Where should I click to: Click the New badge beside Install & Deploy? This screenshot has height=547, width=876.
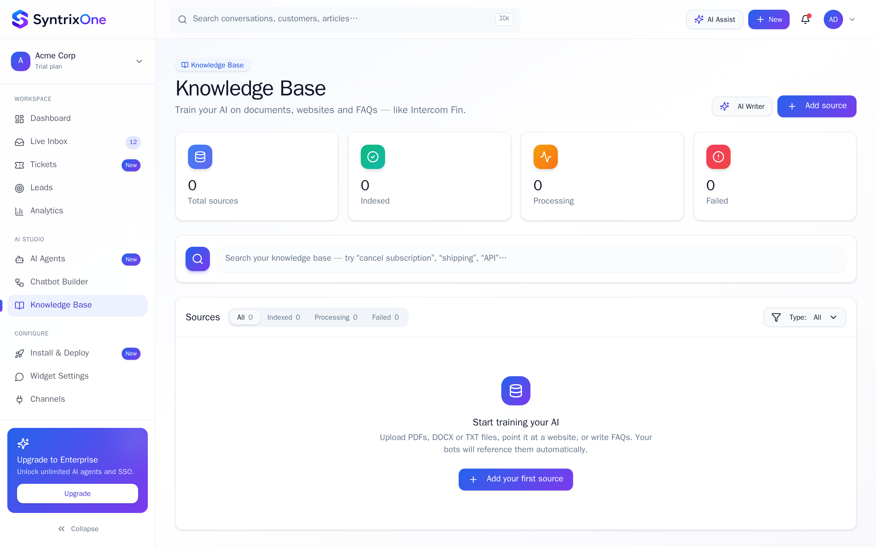coord(131,353)
